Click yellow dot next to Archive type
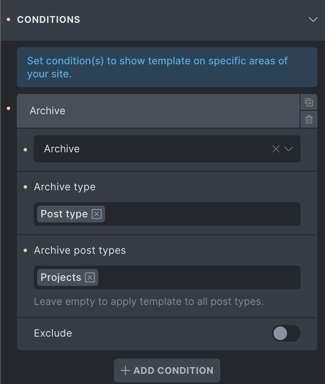This screenshot has height=384, width=325. (x=25, y=187)
